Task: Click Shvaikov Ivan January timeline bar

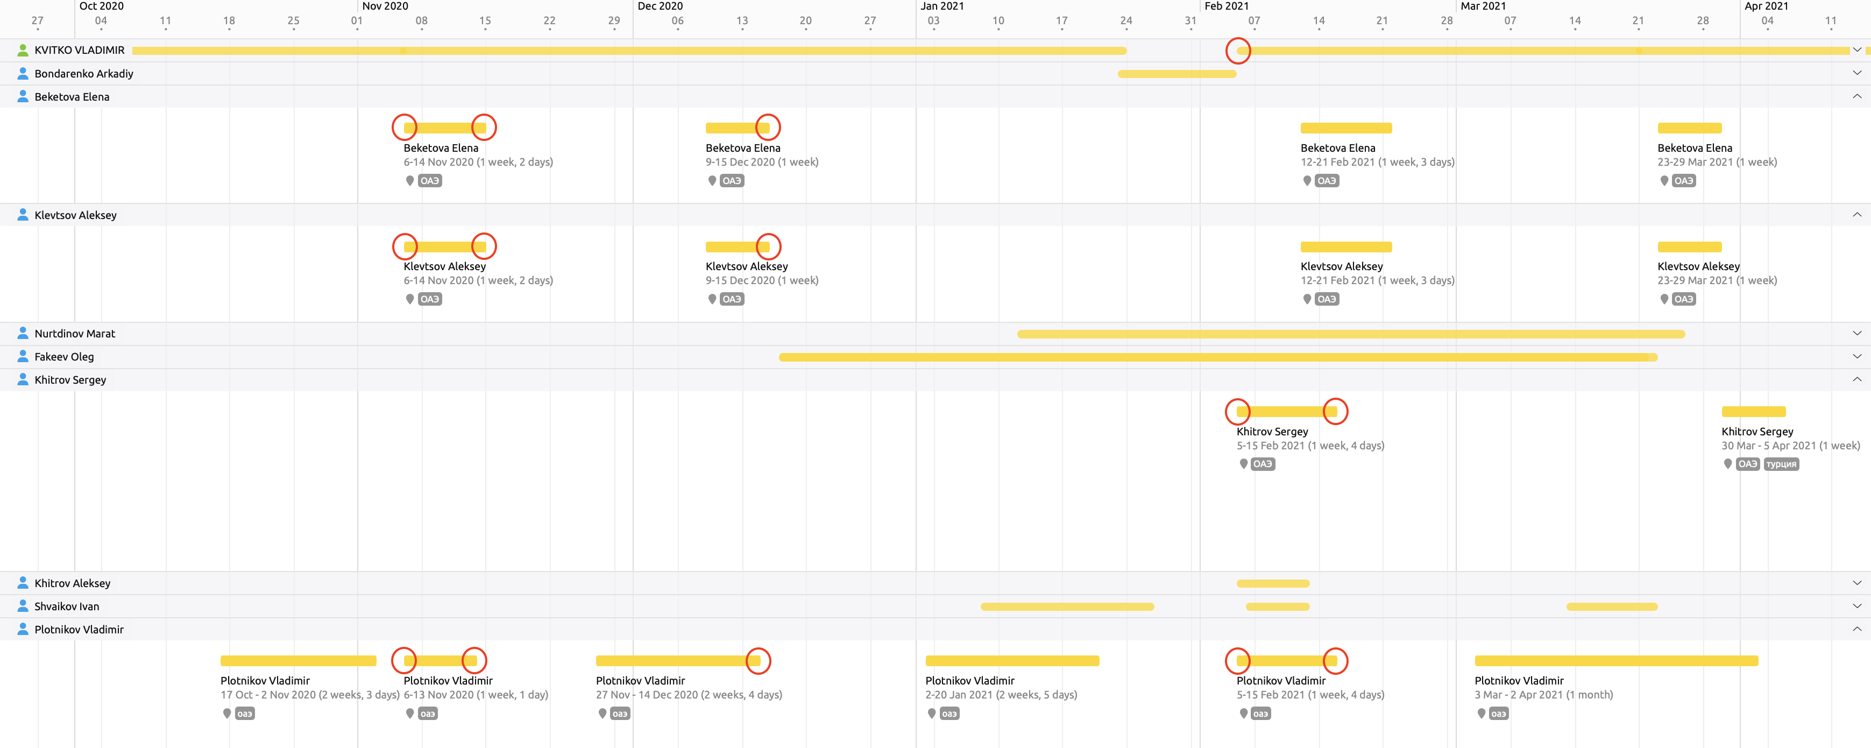Action: 1067,607
